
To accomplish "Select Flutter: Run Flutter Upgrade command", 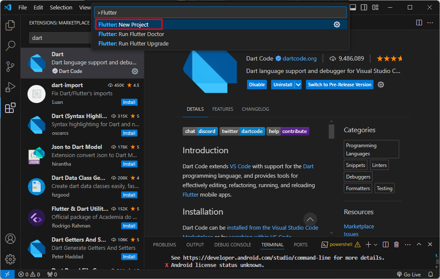I will click(x=221, y=44).
